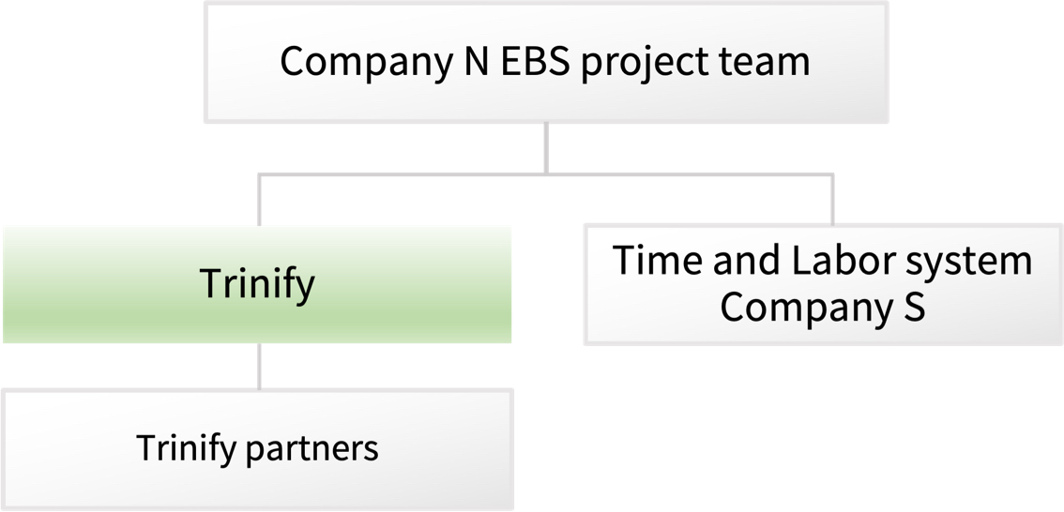Screen dimensions: 1064x512
Task: Click the 'Company S' text line
Action: coord(823,308)
